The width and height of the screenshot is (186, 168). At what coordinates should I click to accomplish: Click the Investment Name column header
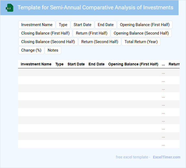pos(36,64)
